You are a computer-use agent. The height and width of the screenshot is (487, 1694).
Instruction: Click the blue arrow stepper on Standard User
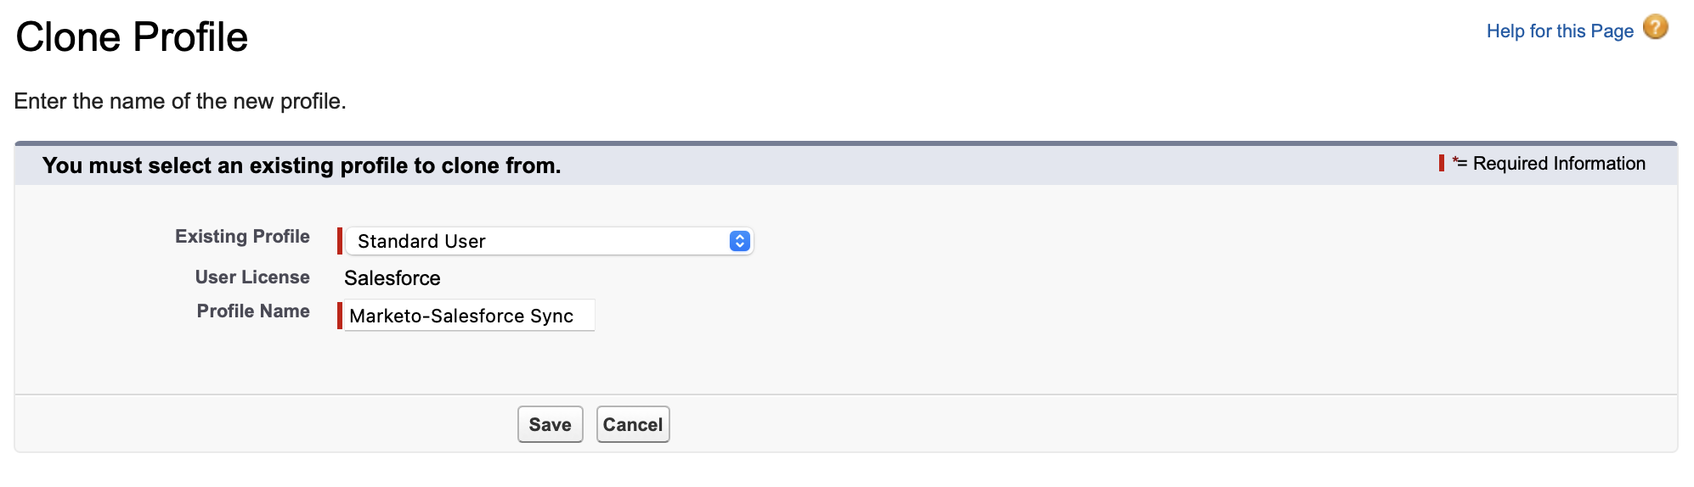click(739, 241)
